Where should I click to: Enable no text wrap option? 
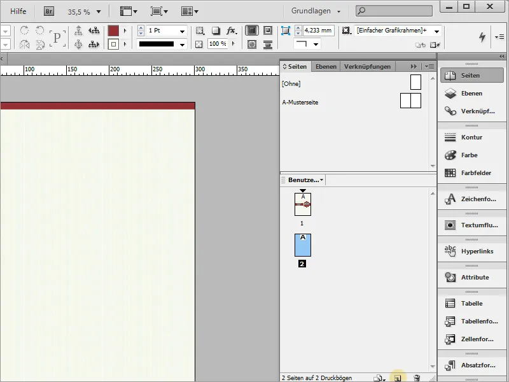pyautogui.click(x=251, y=31)
